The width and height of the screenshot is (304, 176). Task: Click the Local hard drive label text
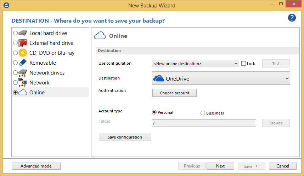pos(48,33)
